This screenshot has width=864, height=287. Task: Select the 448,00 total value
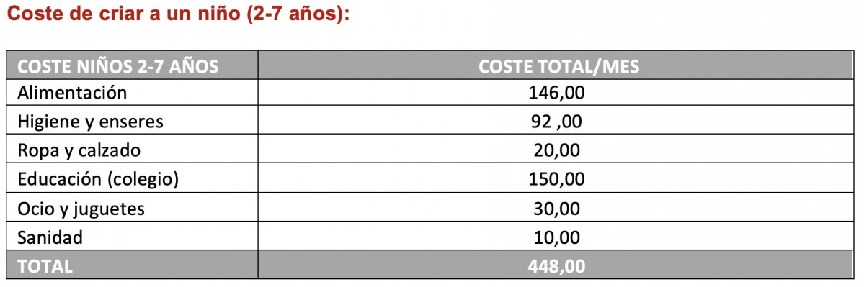556,266
